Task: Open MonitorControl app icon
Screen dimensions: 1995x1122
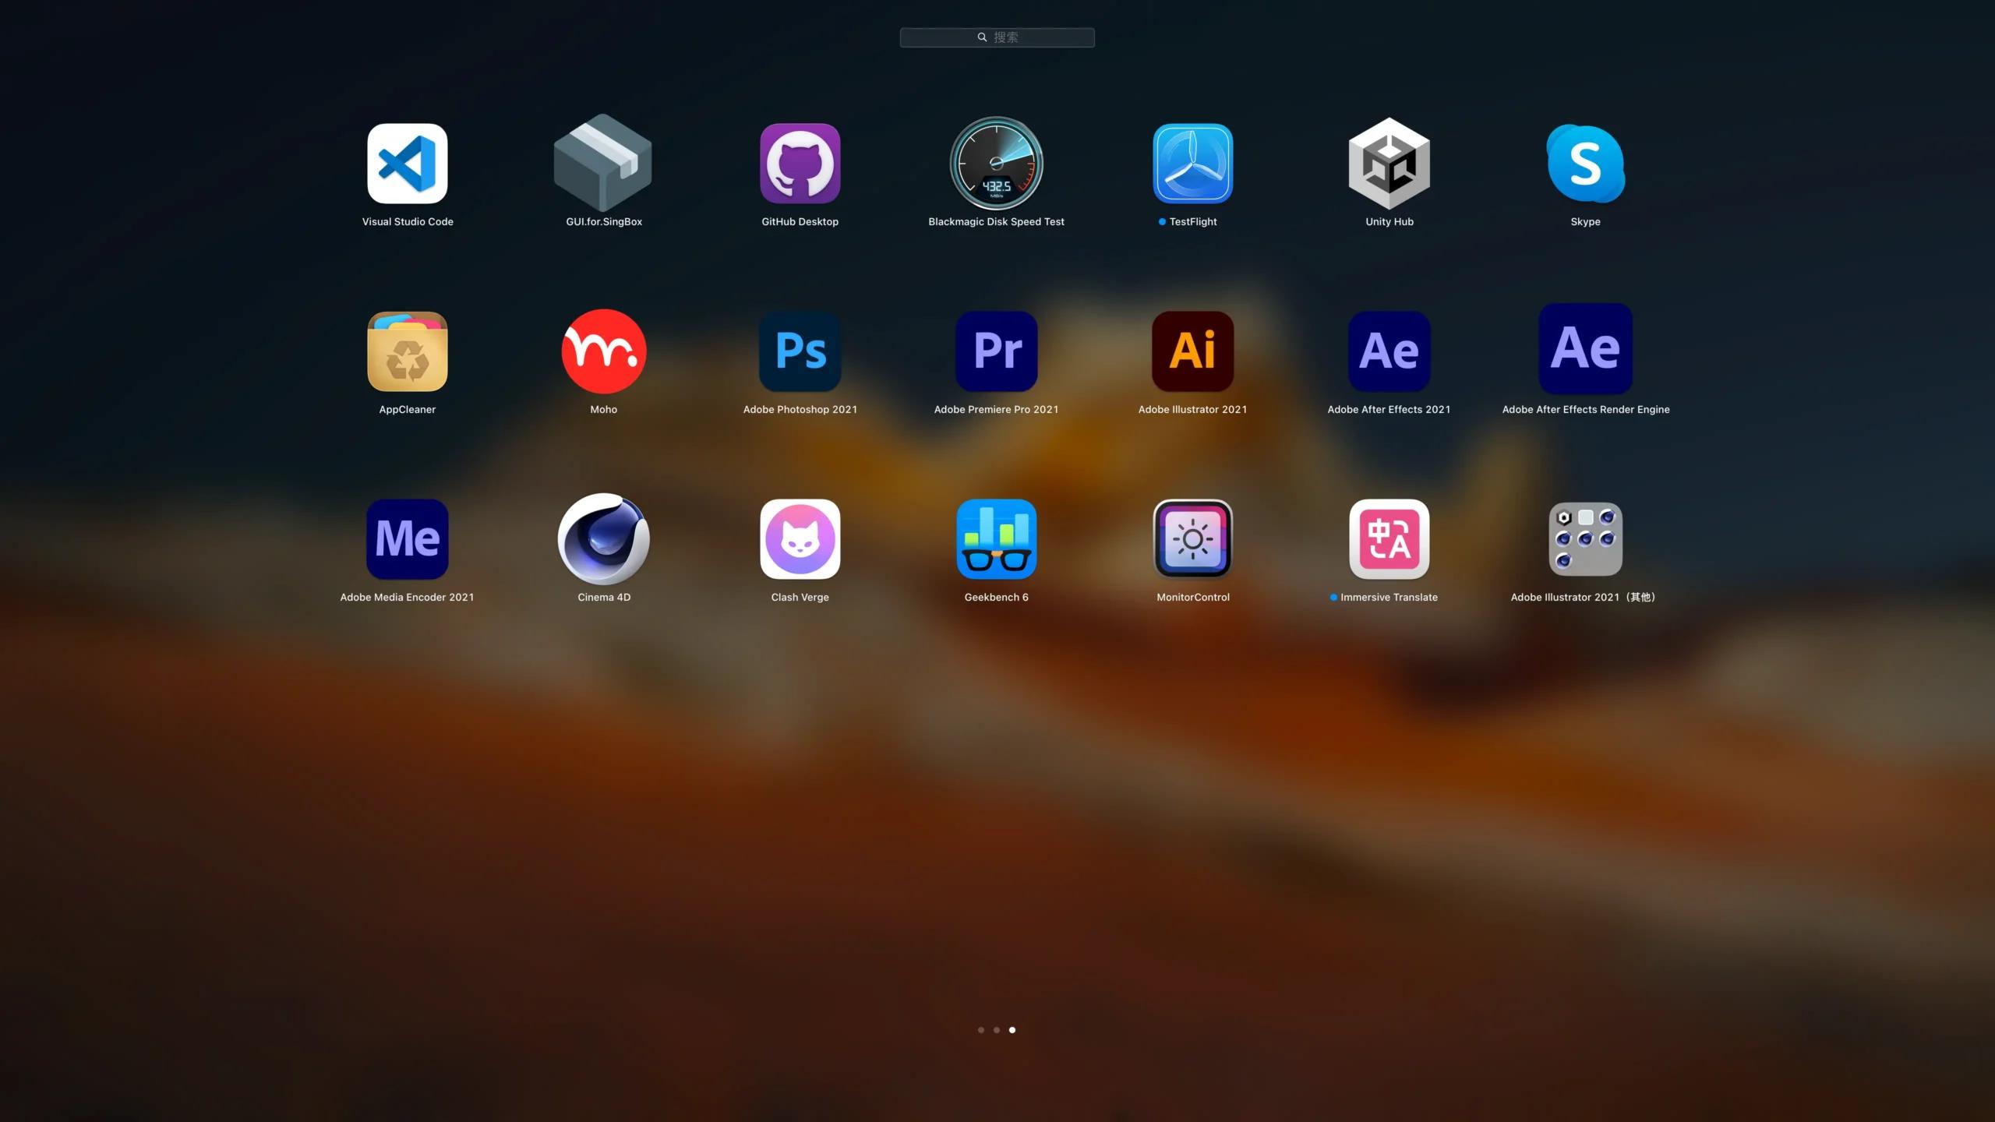Action: pyautogui.click(x=1193, y=539)
